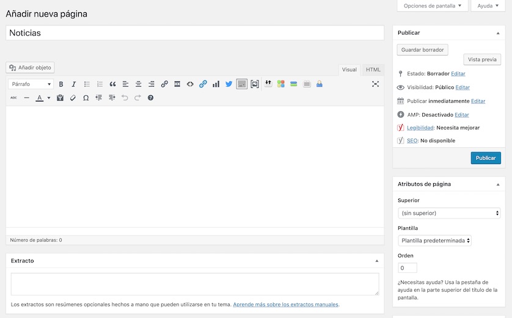Screen dimensions: 512x318
Task: Click the Twitter bird icon in toolbar
Action: coord(229,84)
